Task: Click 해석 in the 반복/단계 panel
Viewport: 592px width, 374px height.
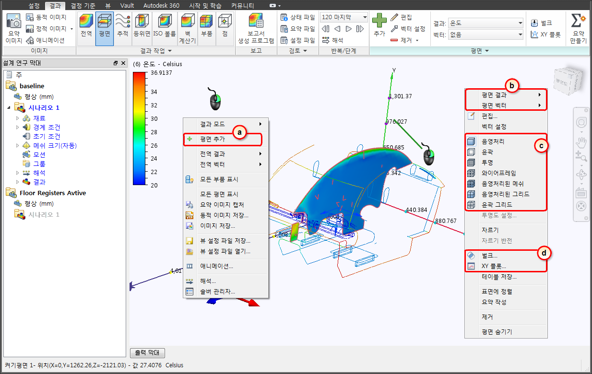Action: [332, 40]
